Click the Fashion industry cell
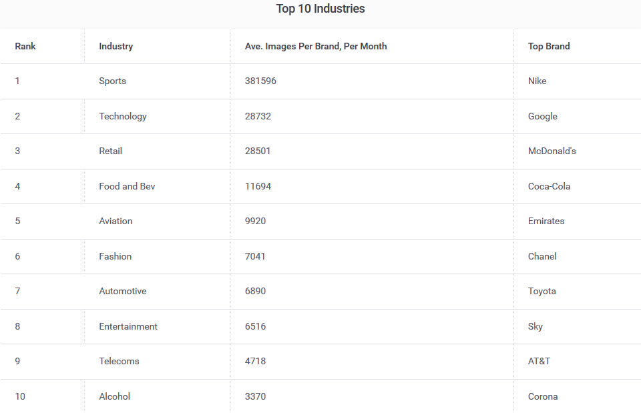This screenshot has height=413, width=641. [116, 256]
